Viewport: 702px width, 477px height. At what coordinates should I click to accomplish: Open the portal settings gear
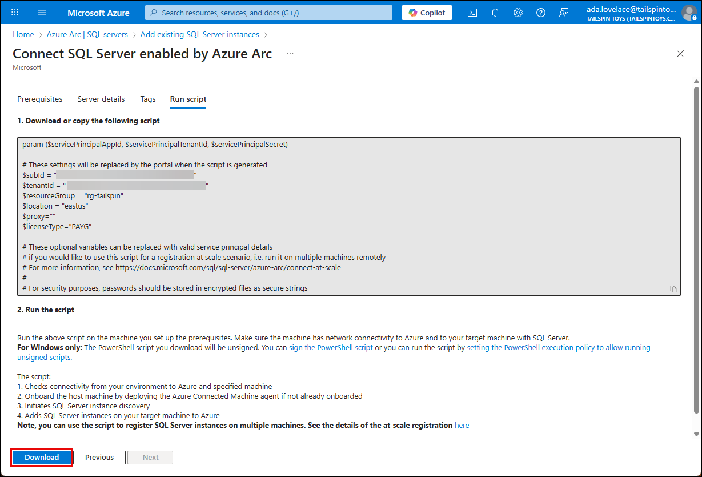(518, 12)
